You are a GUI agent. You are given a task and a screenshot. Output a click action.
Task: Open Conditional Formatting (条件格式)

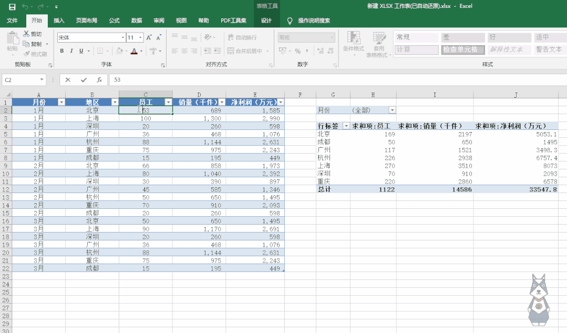tap(353, 44)
